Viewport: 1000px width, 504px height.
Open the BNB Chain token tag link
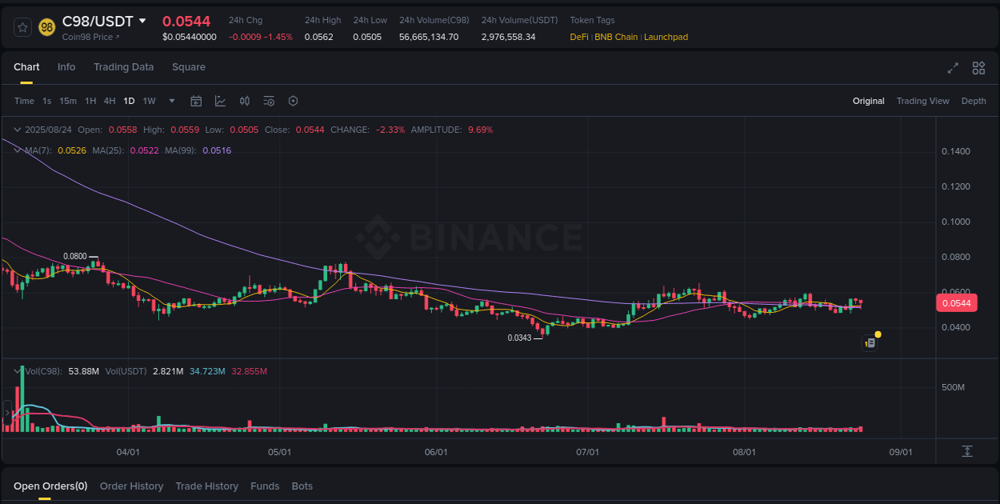[617, 36]
